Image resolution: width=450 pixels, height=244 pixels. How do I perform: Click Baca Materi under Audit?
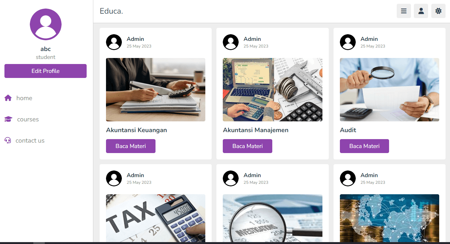coord(364,146)
